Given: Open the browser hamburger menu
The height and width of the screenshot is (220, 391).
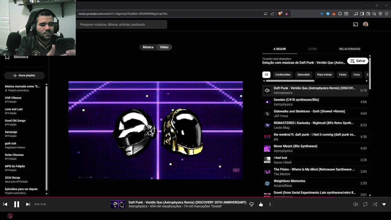Looking at the screenshot, I should [387, 14].
